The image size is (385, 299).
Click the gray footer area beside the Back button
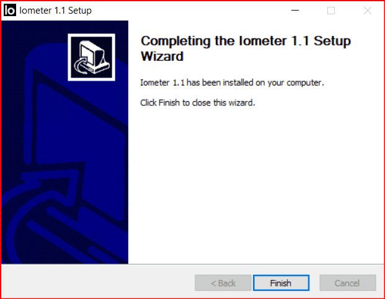(98, 282)
